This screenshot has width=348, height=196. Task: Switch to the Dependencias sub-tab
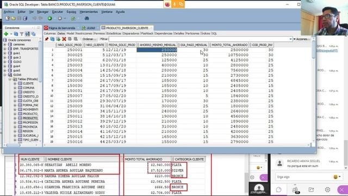click(x=164, y=34)
